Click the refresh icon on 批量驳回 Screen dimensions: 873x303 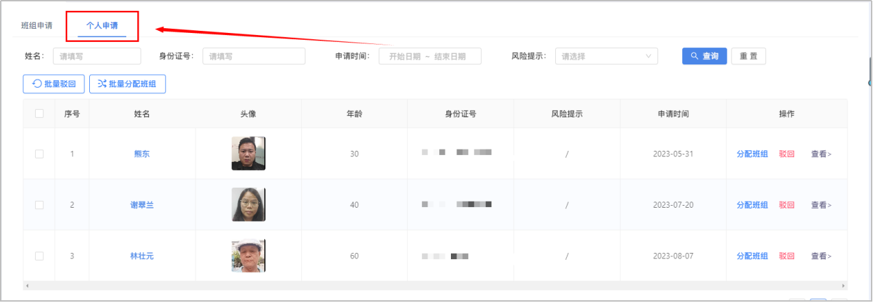pyautogui.click(x=37, y=84)
